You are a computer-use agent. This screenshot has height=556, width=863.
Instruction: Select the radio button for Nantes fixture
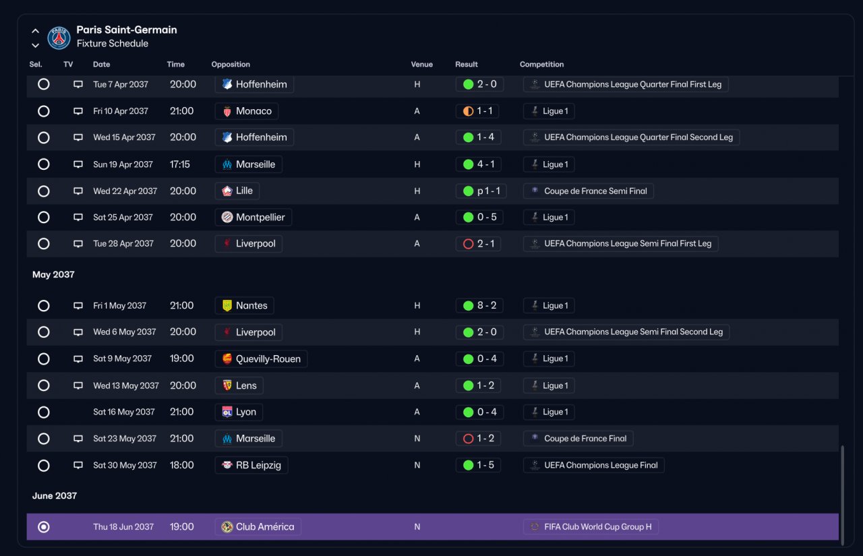pyautogui.click(x=44, y=306)
